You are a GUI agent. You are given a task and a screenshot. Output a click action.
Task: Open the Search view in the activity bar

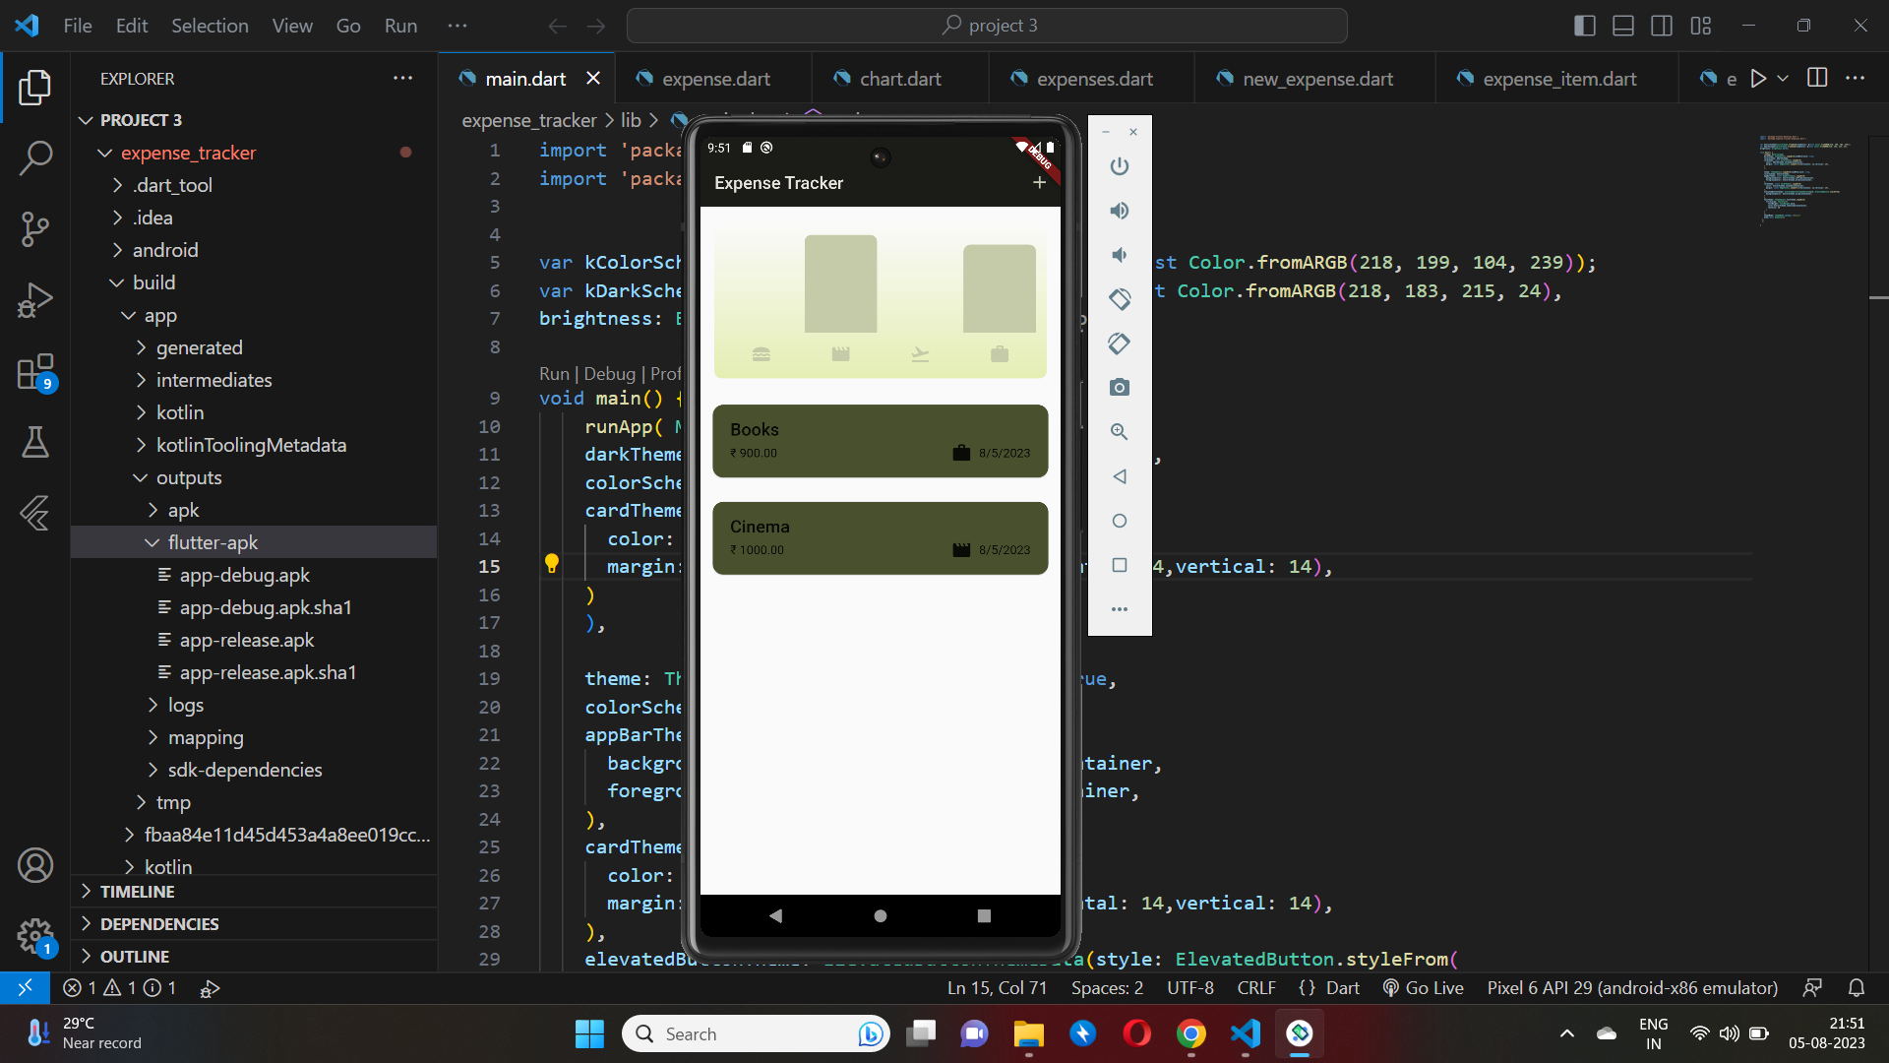tap(35, 157)
